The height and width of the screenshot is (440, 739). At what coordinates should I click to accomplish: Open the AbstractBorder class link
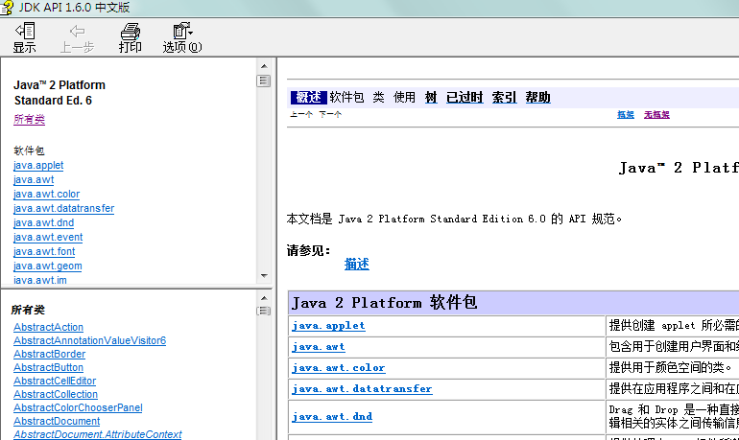(50, 354)
